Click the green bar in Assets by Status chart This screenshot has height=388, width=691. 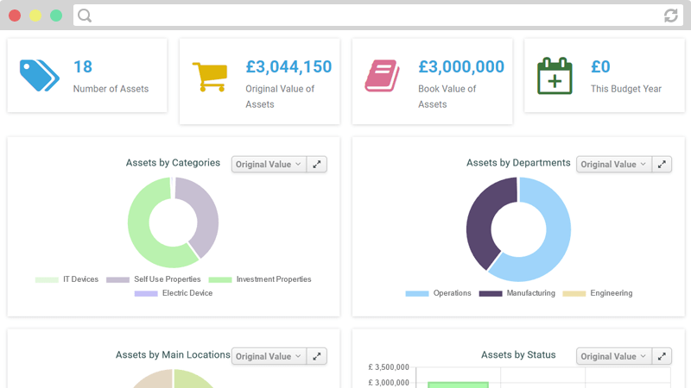(458, 385)
